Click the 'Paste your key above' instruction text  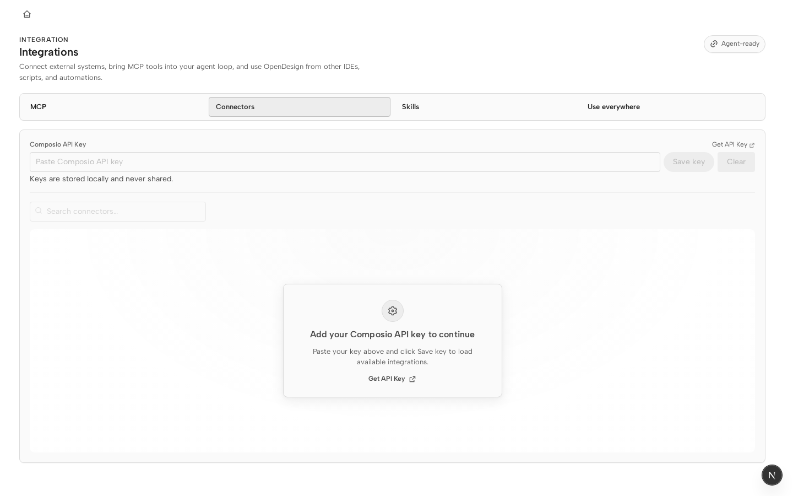pyautogui.click(x=393, y=357)
